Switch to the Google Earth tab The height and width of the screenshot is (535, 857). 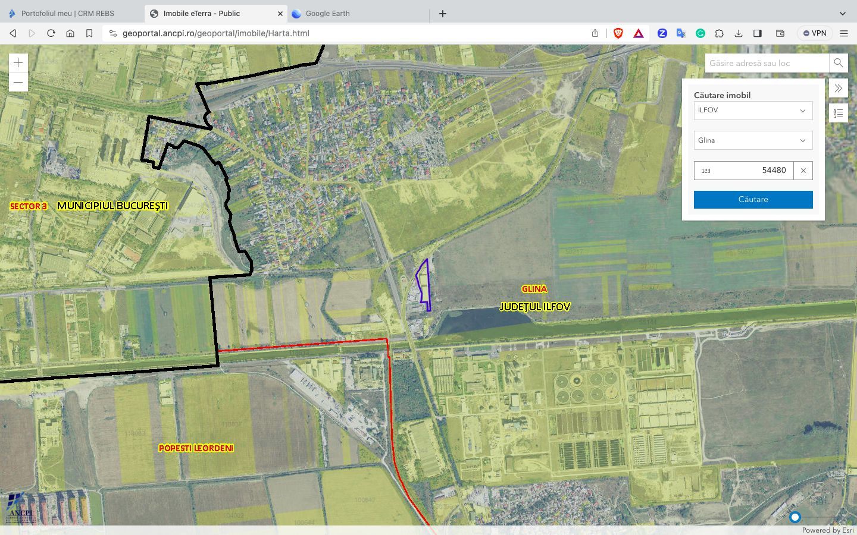click(327, 13)
